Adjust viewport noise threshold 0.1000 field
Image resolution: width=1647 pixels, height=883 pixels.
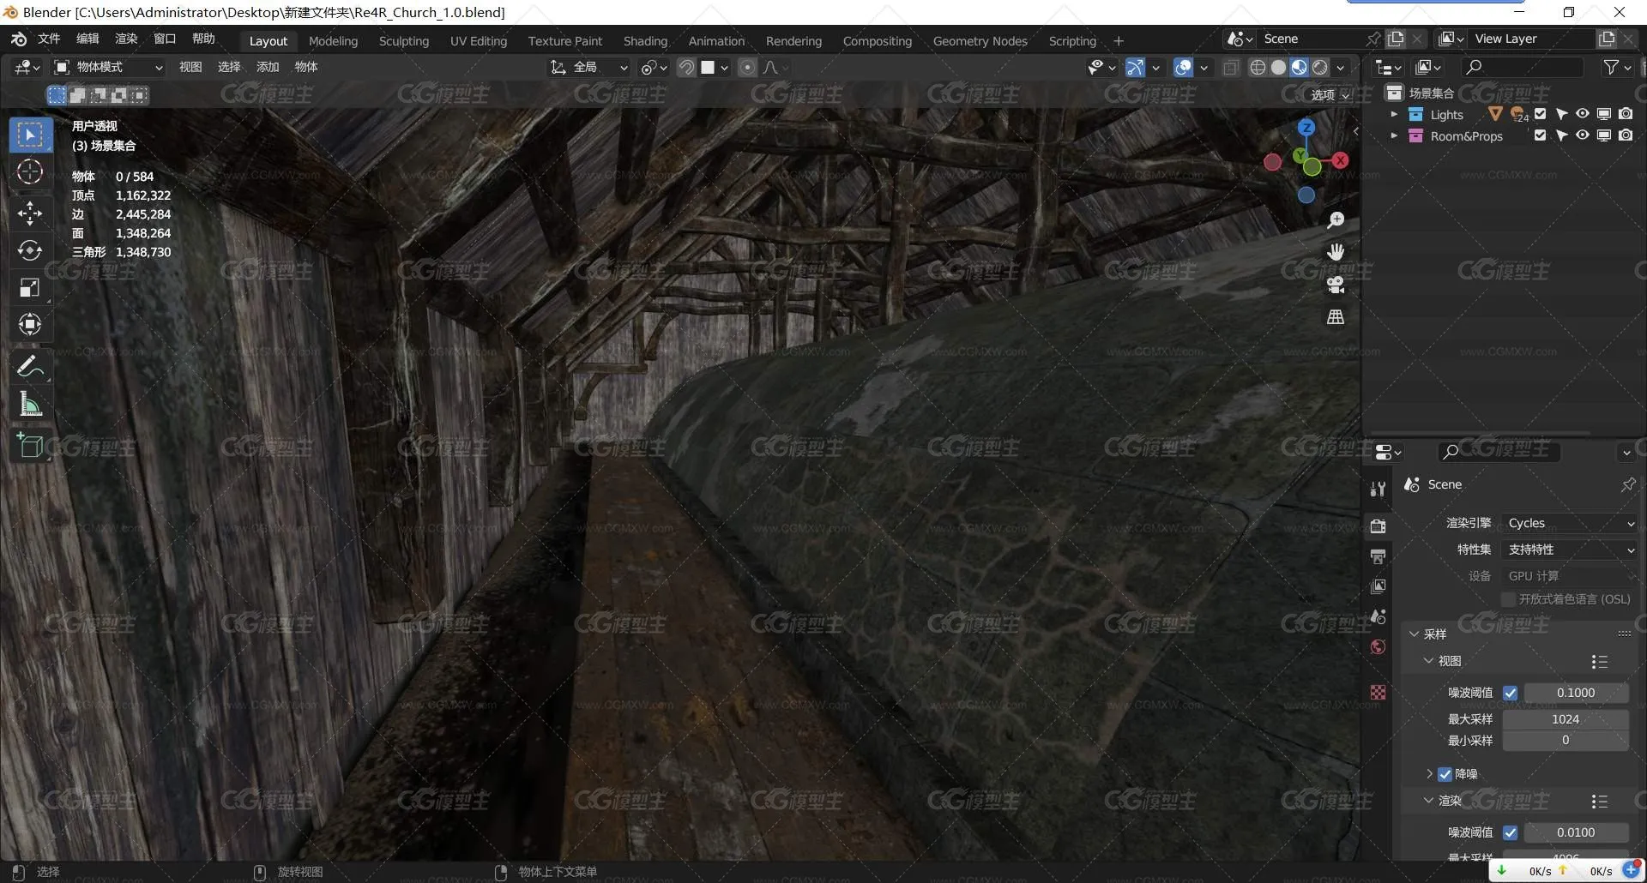(x=1576, y=693)
